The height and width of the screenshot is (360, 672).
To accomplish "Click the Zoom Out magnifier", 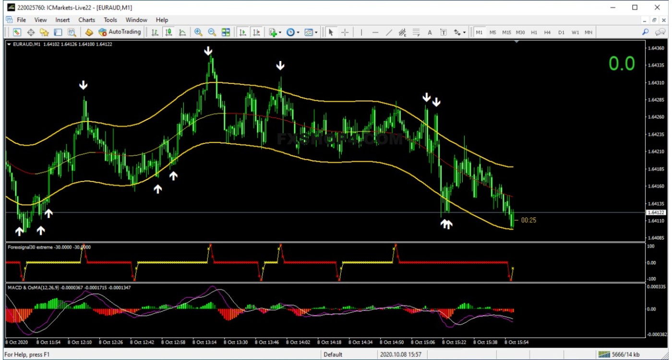I will click(212, 32).
